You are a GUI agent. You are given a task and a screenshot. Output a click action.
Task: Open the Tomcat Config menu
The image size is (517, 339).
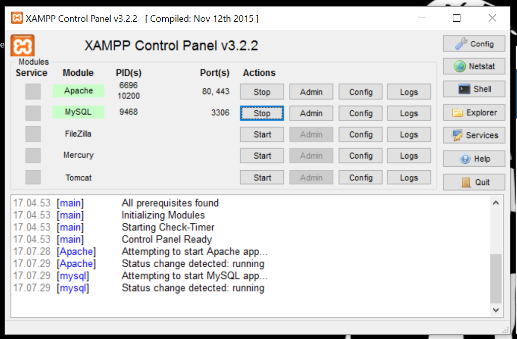(x=360, y=177)
